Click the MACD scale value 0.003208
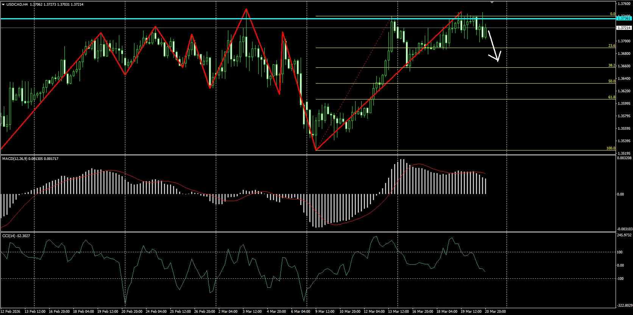This screenshot has height=315, width=633. 624,158
